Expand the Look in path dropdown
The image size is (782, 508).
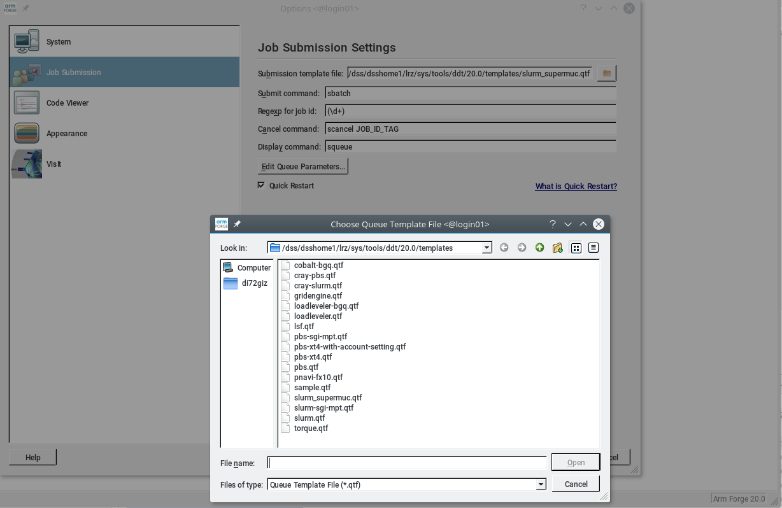487,248
